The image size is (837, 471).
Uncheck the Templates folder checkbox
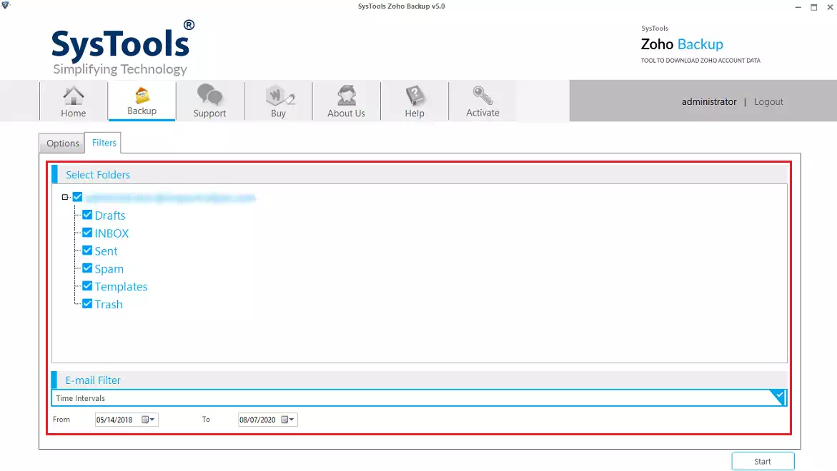pyautogui.click(x=87, y=286)
